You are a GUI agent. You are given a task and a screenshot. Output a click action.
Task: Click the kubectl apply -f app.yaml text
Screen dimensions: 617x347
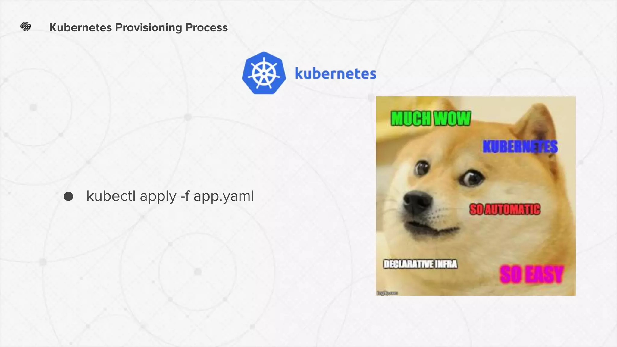[170, 196]
